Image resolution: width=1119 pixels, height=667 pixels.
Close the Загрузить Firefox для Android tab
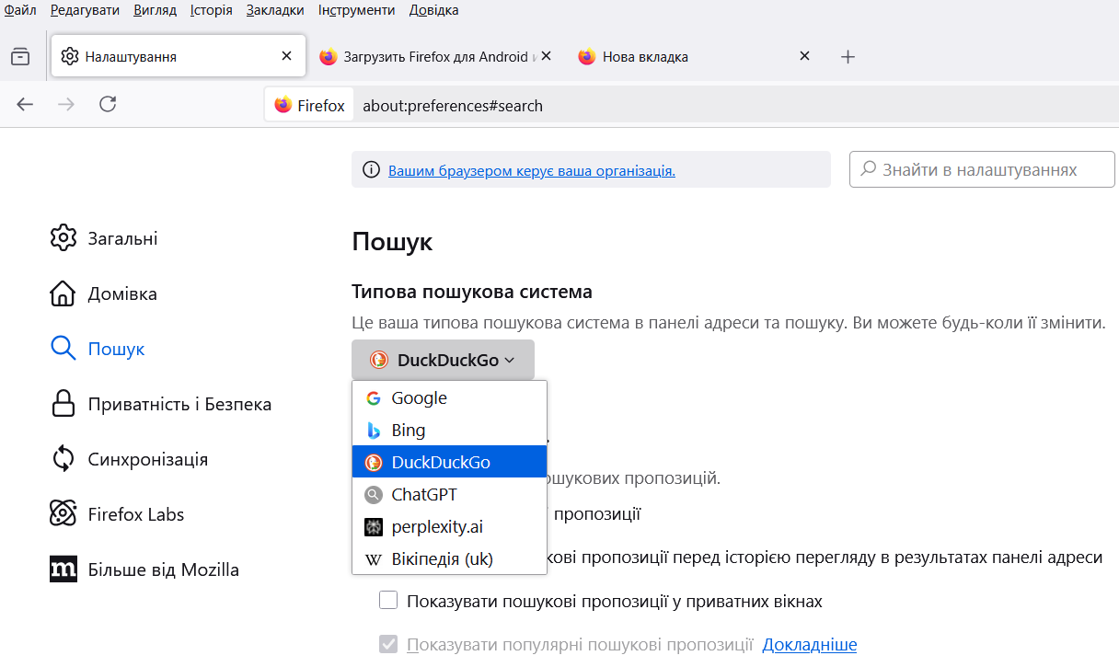(546, 56)
